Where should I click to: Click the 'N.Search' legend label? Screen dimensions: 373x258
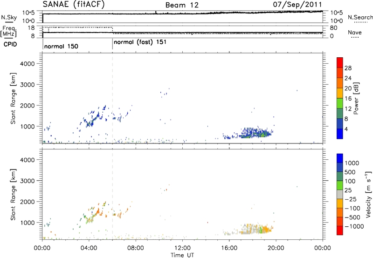(360, 17)
